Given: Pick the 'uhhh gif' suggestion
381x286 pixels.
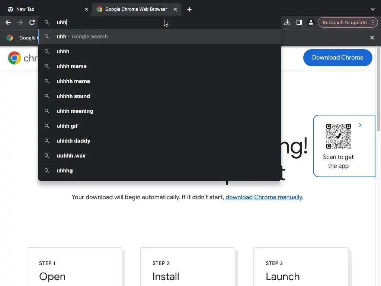Looking at the screenshot, I should (x=160, y=126).
